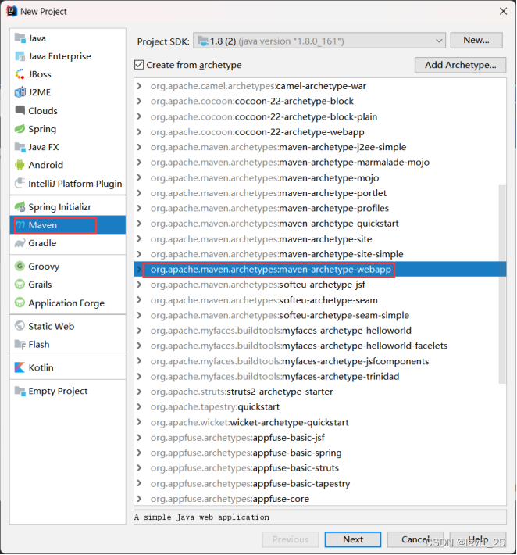
Task: Select the maven-archetype-portlet row
Action: 320,193
